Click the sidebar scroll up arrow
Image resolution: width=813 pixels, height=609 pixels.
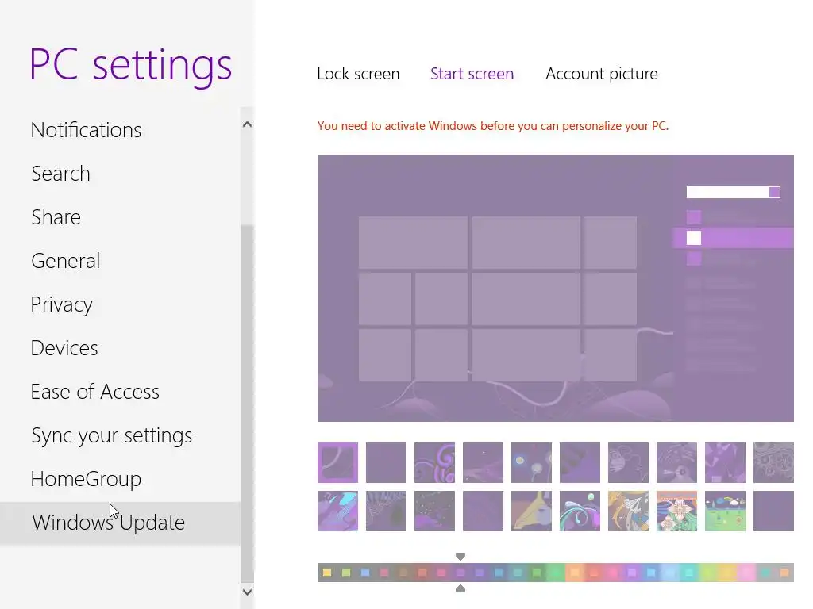click(248, 124)
